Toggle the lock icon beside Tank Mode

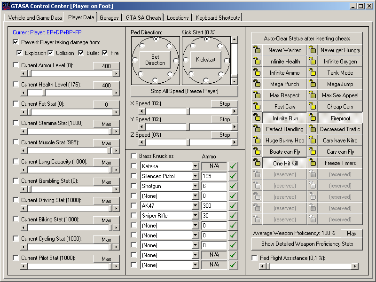point(313,73)
